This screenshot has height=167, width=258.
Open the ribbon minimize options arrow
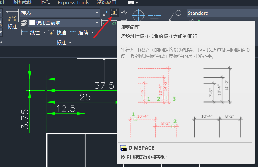[x=137, y=3]
